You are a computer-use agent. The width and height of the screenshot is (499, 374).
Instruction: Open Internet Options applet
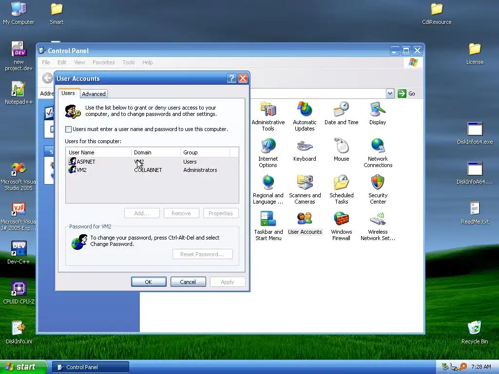pos(268,152)
